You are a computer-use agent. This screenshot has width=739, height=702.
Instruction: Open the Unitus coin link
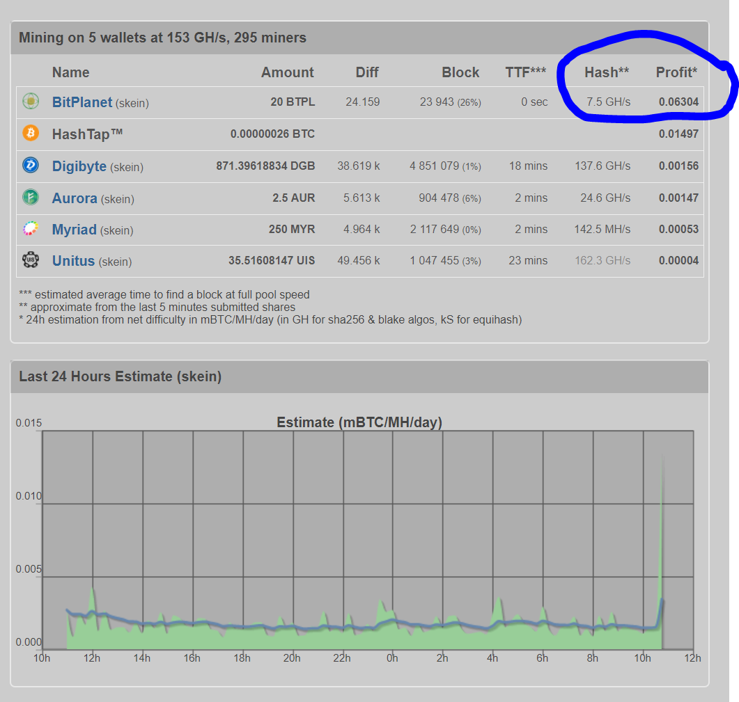click(x=73, y=261)
